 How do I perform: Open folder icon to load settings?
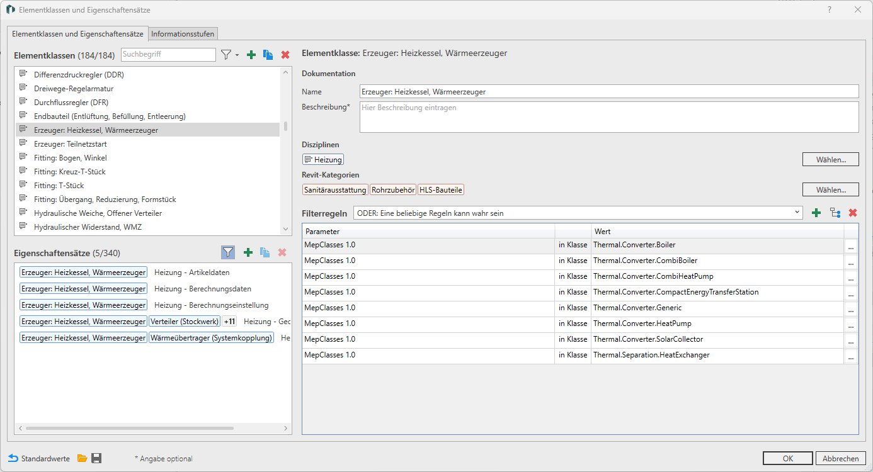83,458
